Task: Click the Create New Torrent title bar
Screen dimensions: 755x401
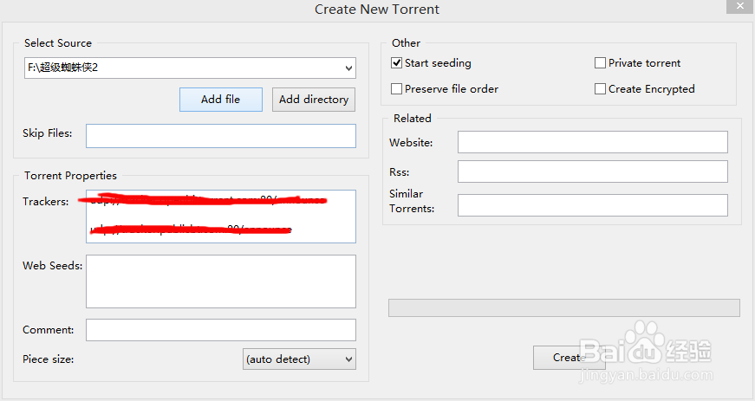Action: point(376,10)
